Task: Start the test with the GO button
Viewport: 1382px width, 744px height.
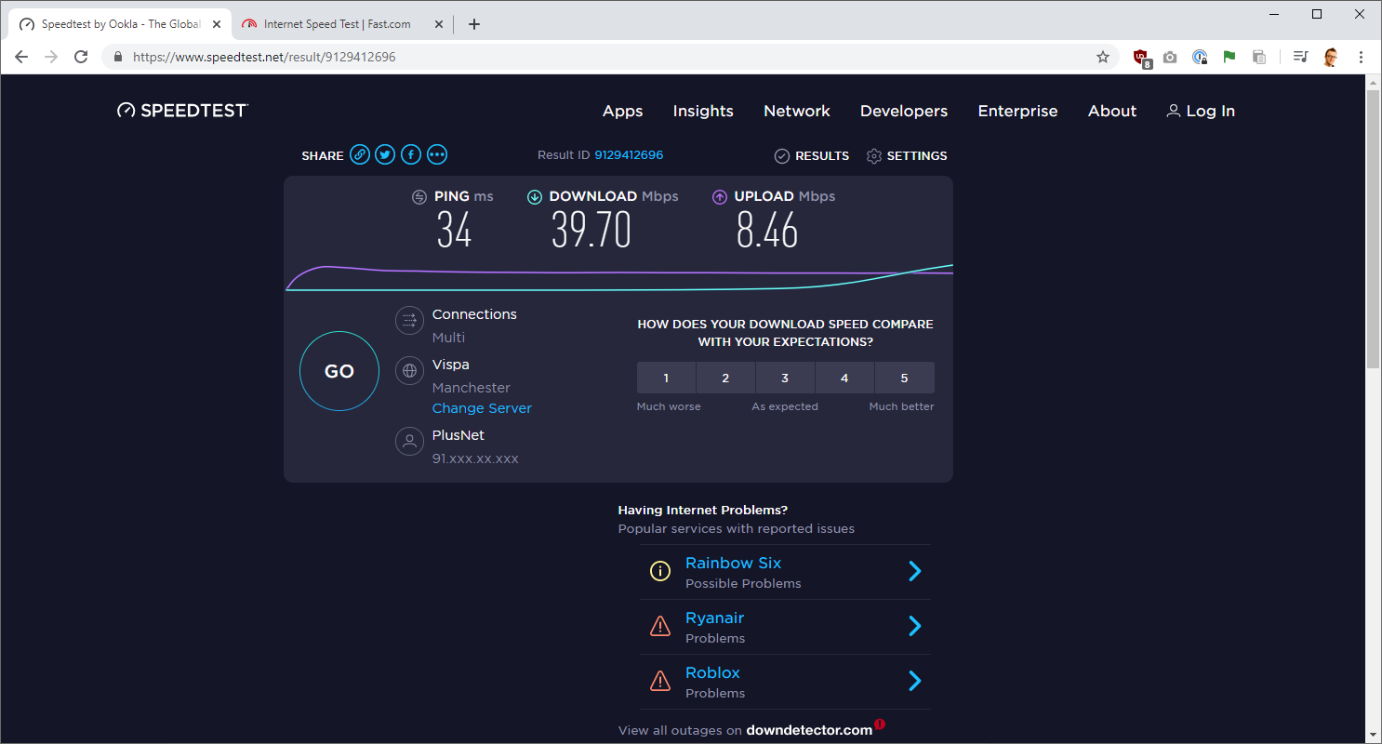Action: [339, 371]
